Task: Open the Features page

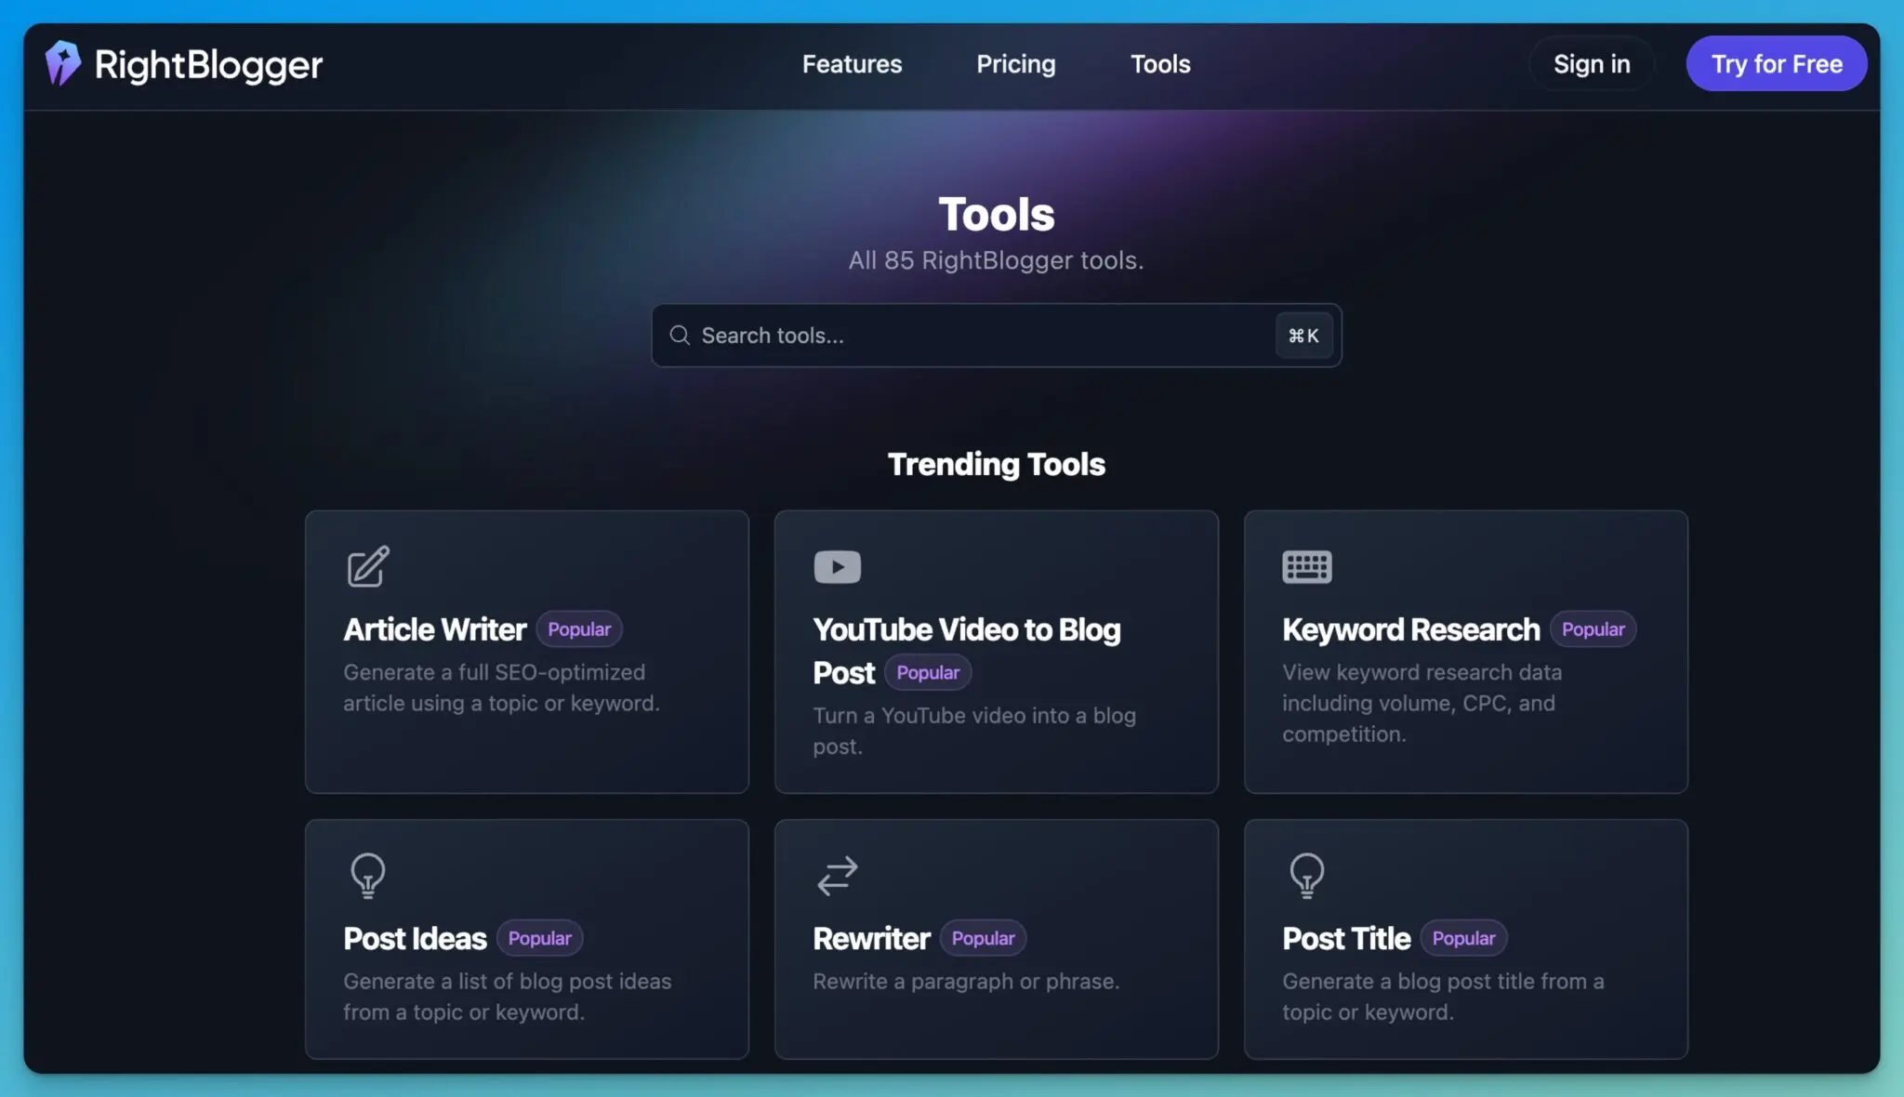Action: pos(851,63)
